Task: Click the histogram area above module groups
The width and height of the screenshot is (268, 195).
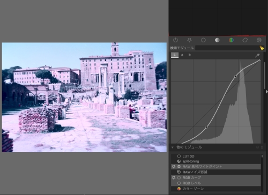Action: [217, 18]
